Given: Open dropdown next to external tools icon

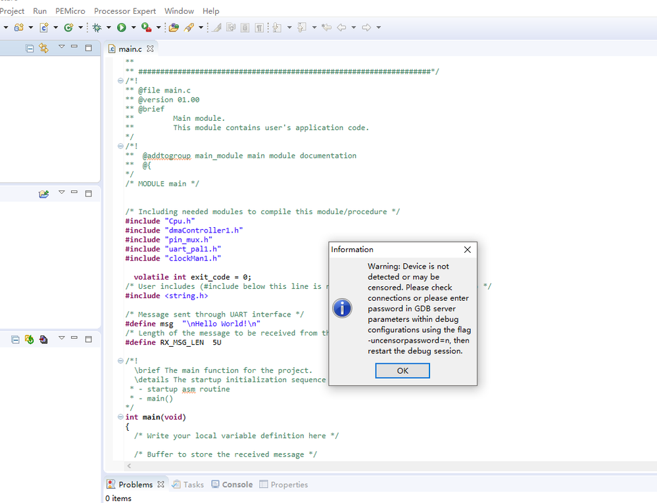Looking at the screenshot, I should click(x=158, y=28).
